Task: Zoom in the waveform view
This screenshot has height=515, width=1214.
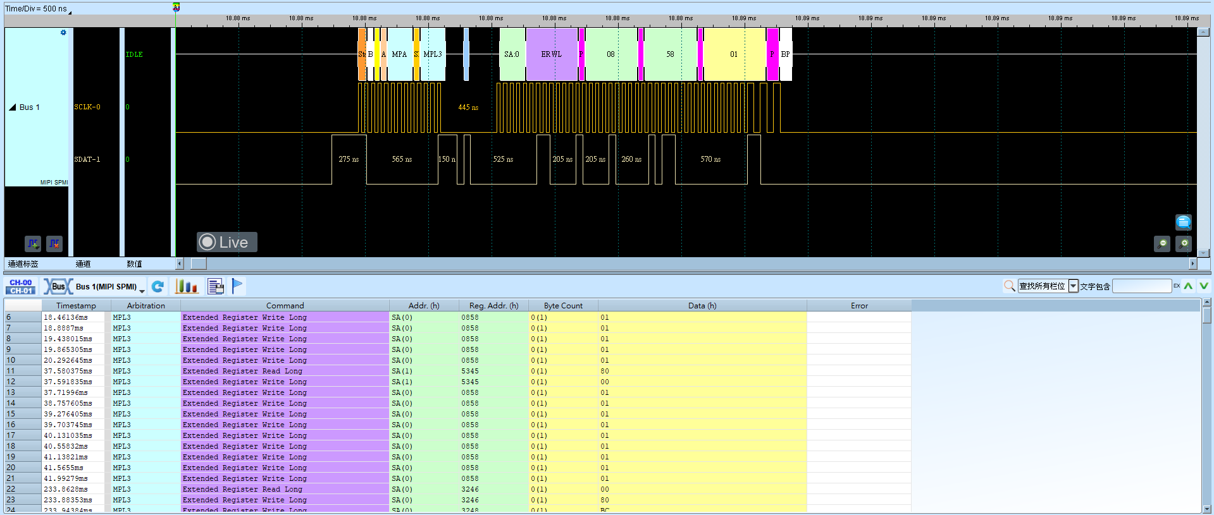Action: pyautogui.click(x=1184, y=243)
